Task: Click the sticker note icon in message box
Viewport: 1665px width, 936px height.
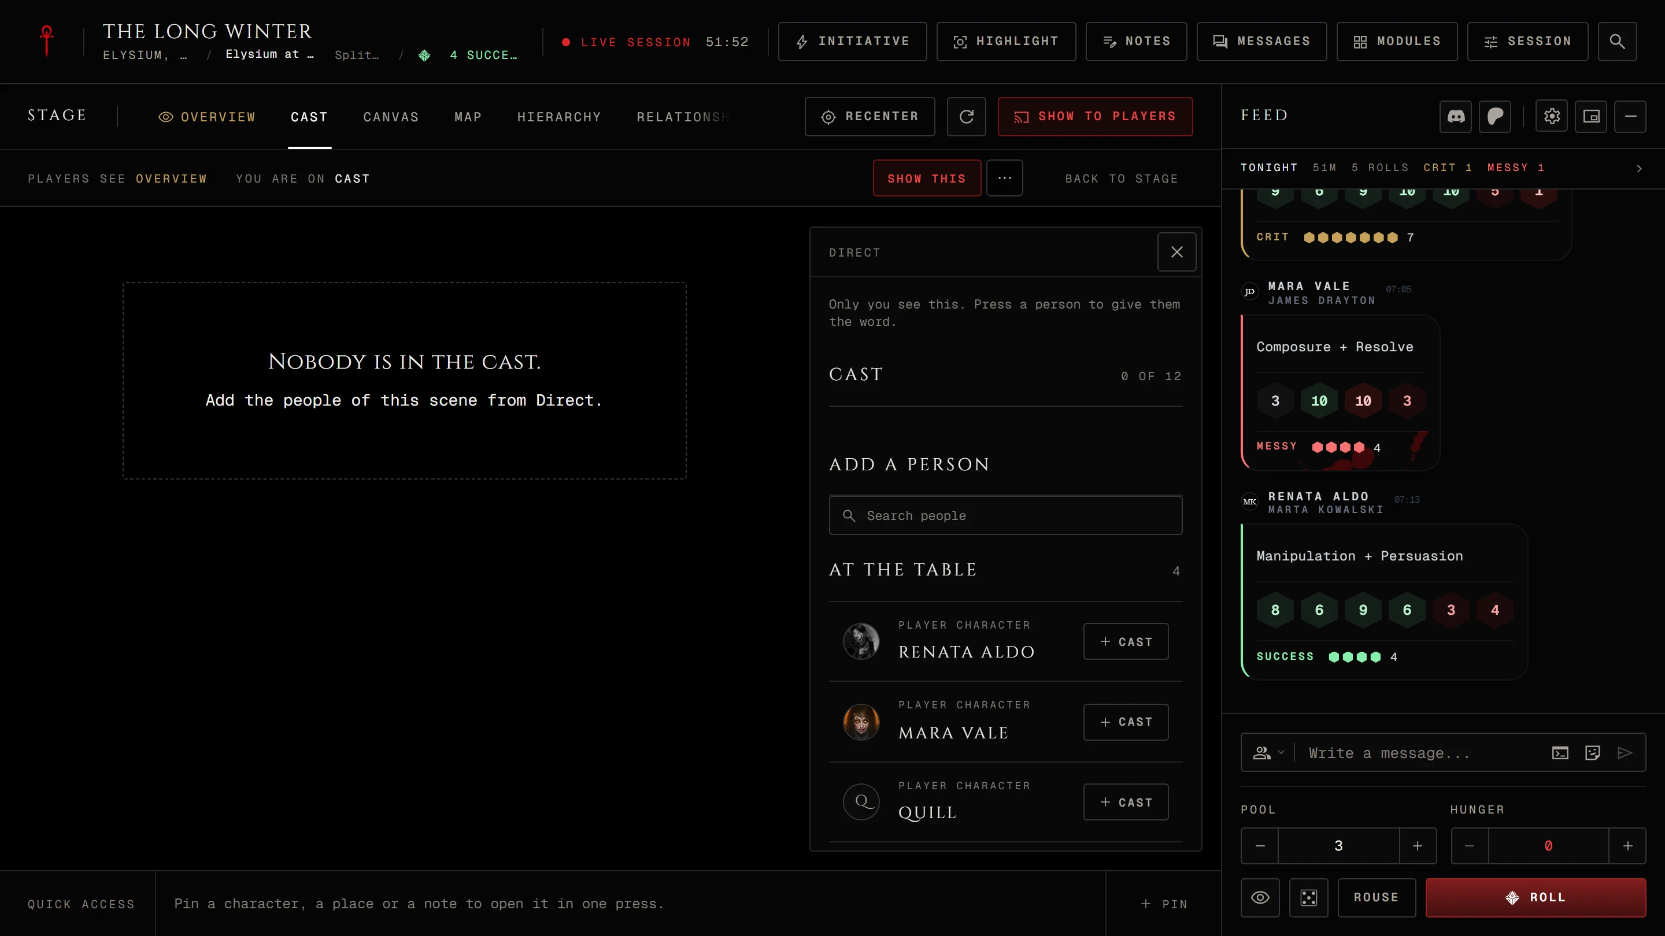Action: tap(1593, 752)
